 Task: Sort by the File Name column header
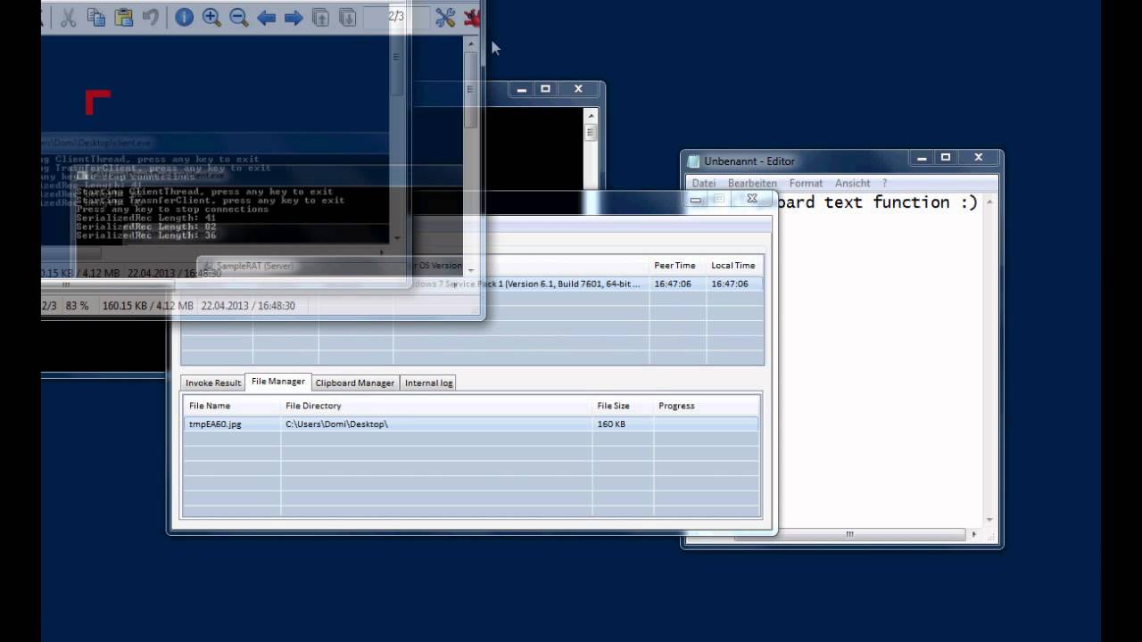tap(232, 406)
